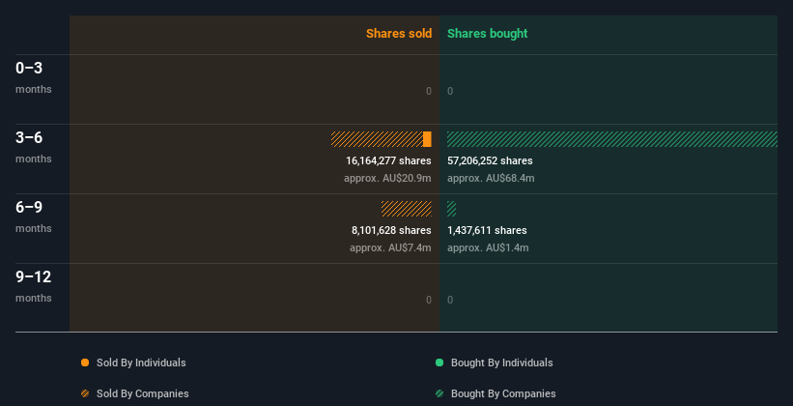The width and height of the screenshot is (793, 406).
Task: Click the Shares bought column header
Action: [x=488, y=34]
